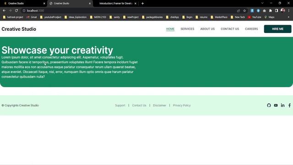Screen dimensions: 293x165
Task: Open the CONTACT US nav link
Action: coord(230,29)
